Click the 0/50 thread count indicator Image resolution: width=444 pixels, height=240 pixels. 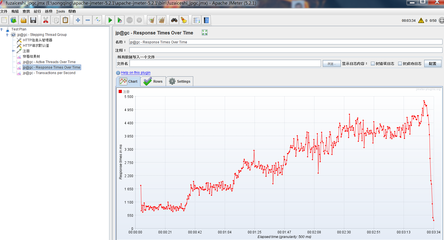pyautogui.click(x=433, y=20)
